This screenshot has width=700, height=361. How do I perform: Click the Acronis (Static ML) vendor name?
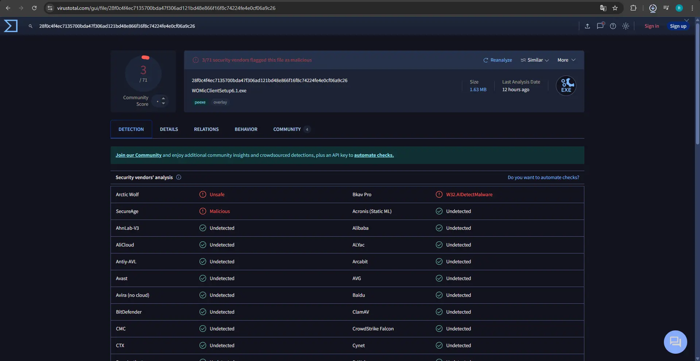click(372, 211)
